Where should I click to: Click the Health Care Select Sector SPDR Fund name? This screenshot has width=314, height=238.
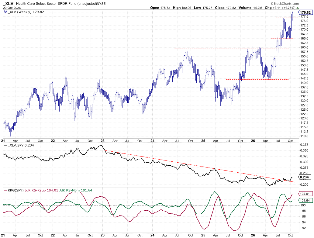(61, 4)
